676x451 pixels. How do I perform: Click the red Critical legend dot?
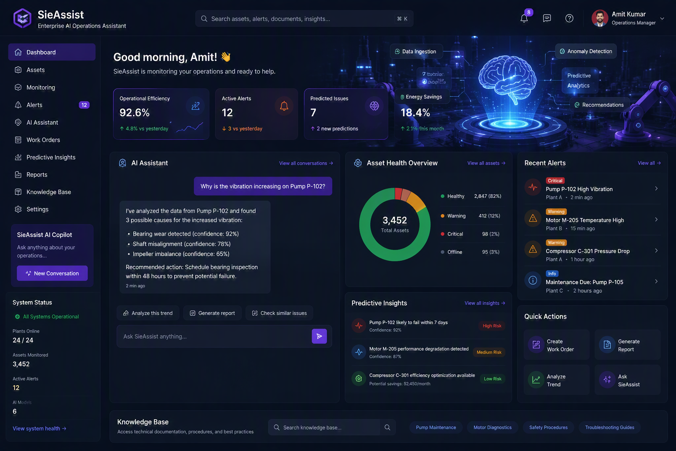(442, 234)
